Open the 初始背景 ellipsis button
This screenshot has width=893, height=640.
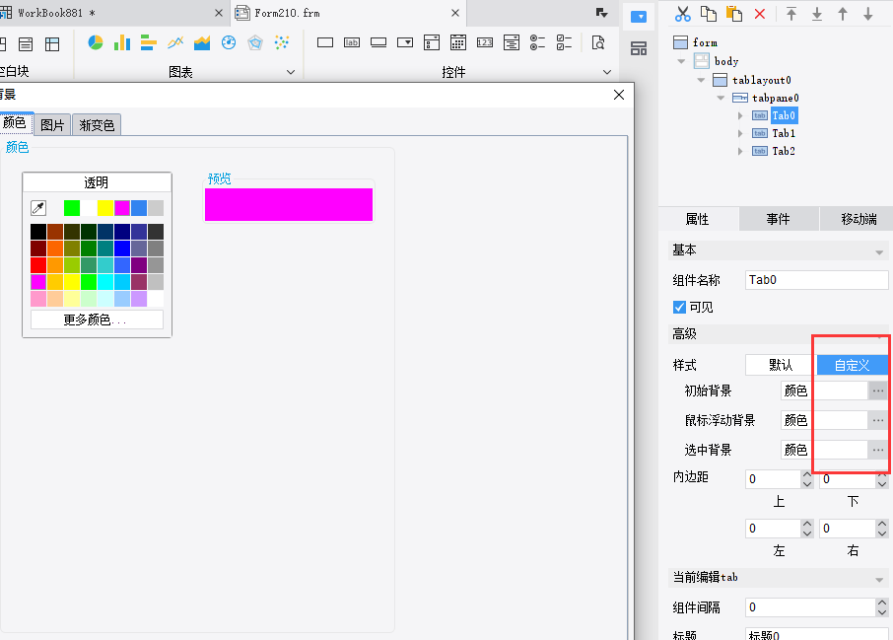point(877,391)
